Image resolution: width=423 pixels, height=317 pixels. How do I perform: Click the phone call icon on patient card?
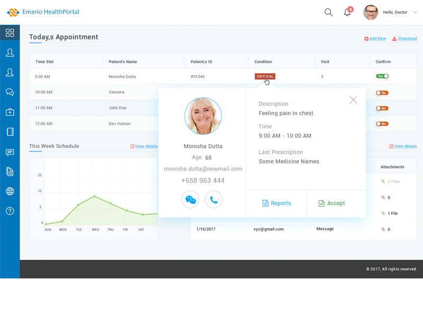point(214,199)
